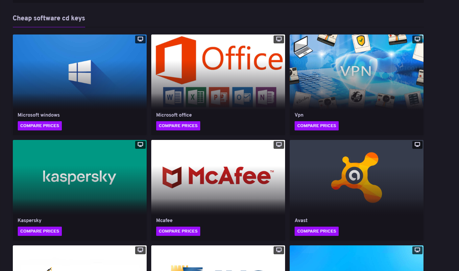The width and height of the screenshot is (459, 271).
Task: Compare prices for Mcafee
Action: [178, 231]
